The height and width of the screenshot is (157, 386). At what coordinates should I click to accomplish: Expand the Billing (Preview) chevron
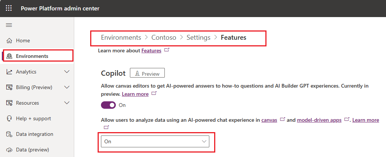pos(67,87)
